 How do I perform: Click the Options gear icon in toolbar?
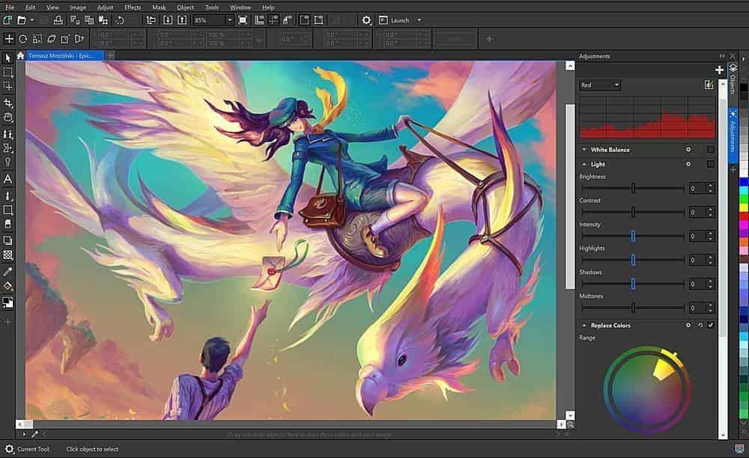pos(366,20)
